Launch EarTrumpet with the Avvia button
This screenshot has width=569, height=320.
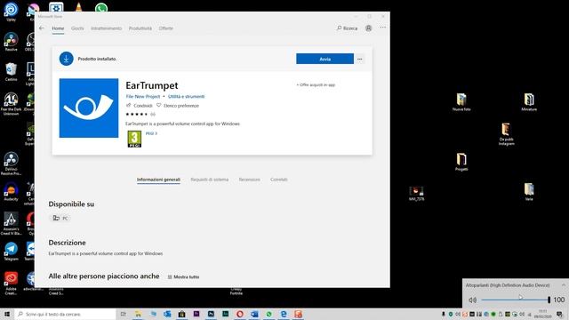pyautogui.click(x=325, y=59)
